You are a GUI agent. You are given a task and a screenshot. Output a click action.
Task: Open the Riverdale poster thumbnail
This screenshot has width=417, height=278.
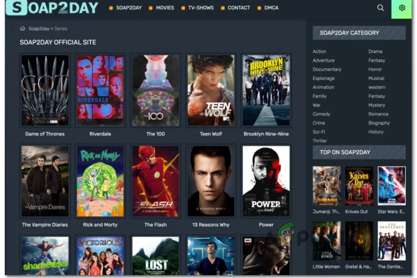coord(100,90)
